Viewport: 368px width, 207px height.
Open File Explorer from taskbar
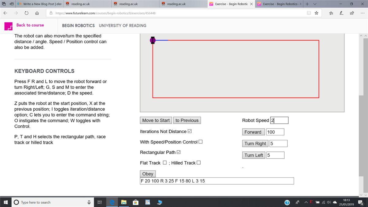coord(124,202)
